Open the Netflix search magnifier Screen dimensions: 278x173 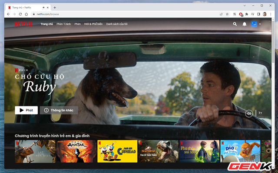pos(235,24)
